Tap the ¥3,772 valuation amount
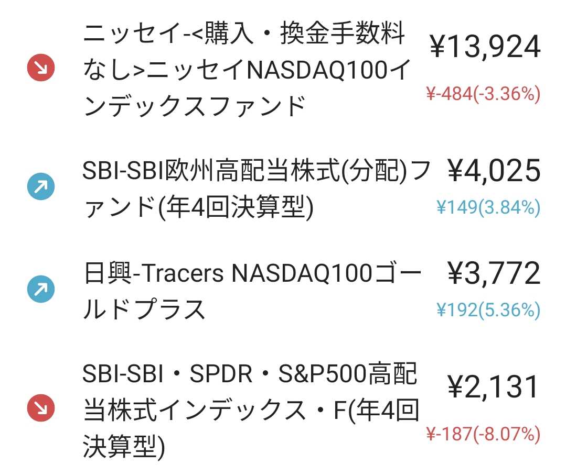This screenshot has height=476, width=566. pos(494,273)
